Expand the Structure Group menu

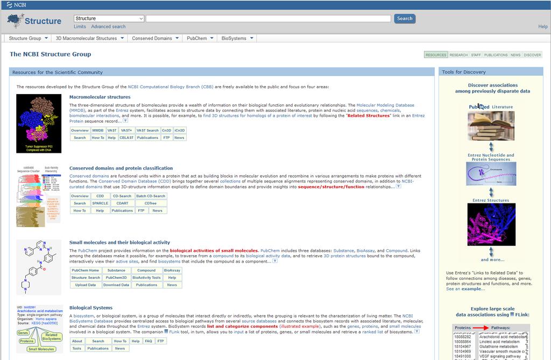(x=28, y=38)
